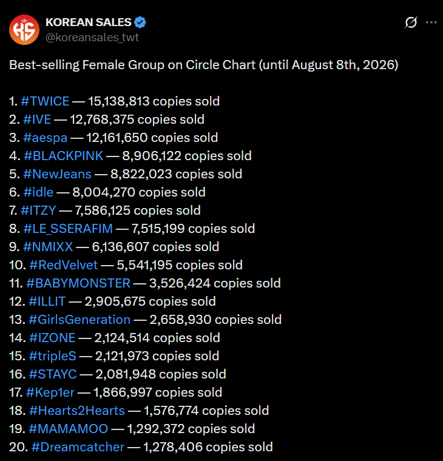The height and width of the screenshot is (461, 443).
Task: Open the #Hearts2Hearts hashtag
Action: [x=77, y=411]
